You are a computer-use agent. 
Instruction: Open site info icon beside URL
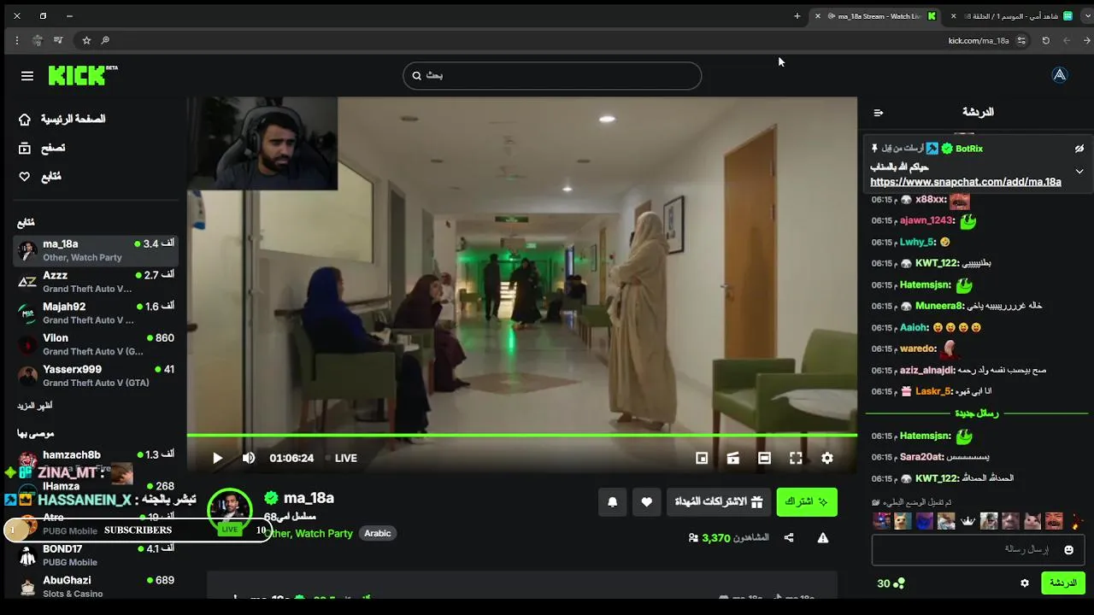tap(1021, 40)
